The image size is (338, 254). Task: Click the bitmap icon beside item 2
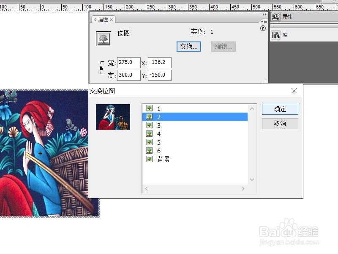coord(150,117)
